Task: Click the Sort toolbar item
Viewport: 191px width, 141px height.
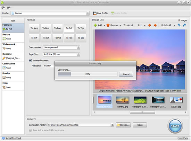Action: coord(140,25)
